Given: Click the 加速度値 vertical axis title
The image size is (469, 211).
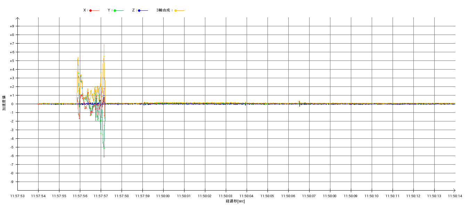Looking at the screenshot, I should pos(4,102).
